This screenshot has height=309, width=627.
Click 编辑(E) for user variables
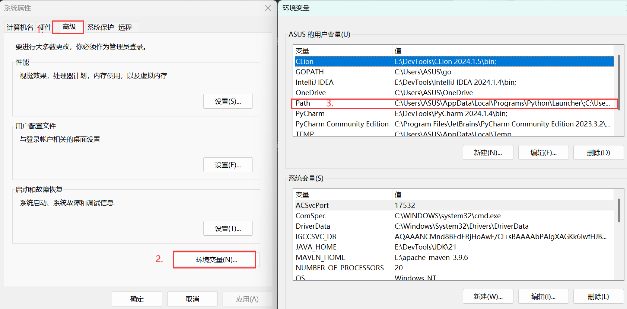pyautogui.click(x=543, y=152)
